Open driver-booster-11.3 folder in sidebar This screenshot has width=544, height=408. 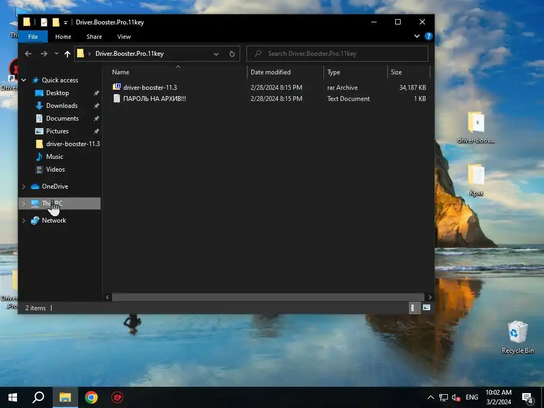(73, 143)
